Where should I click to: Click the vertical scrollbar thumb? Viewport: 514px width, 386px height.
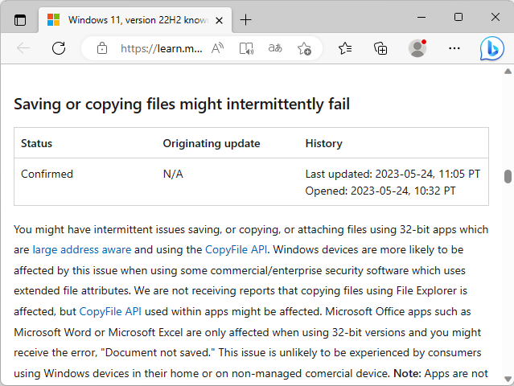point(508,177)
